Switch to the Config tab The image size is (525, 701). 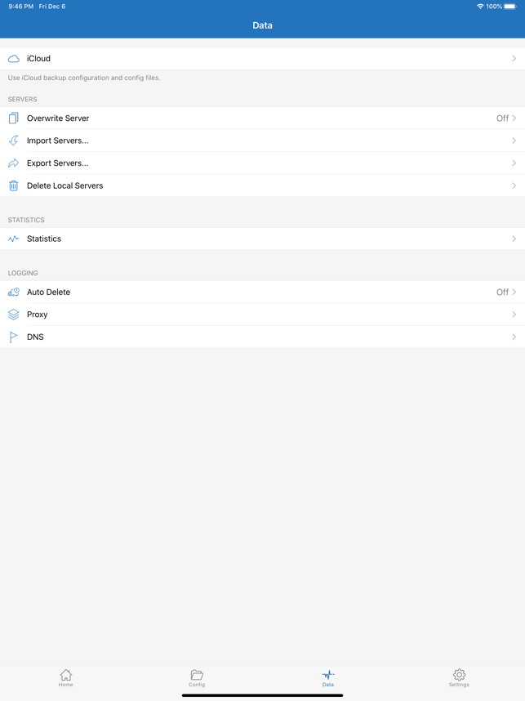point(197,678)
